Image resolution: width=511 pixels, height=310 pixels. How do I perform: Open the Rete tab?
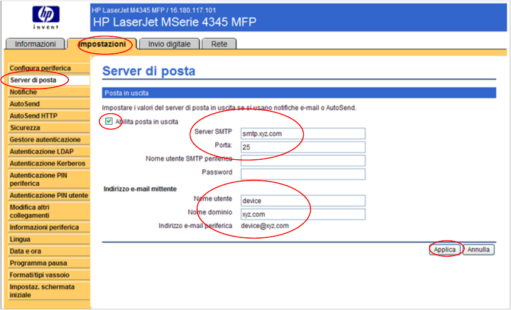tap(219, 44)
